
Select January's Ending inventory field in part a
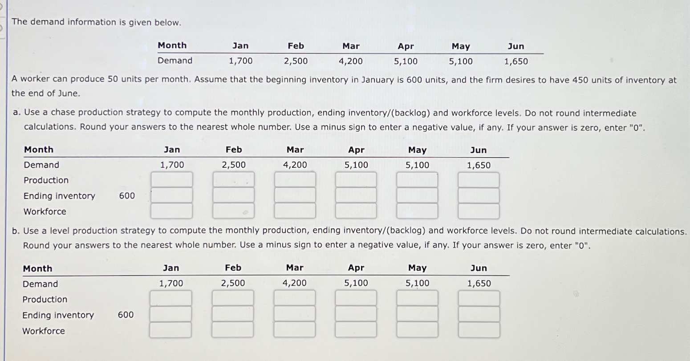tap(171, 195)
